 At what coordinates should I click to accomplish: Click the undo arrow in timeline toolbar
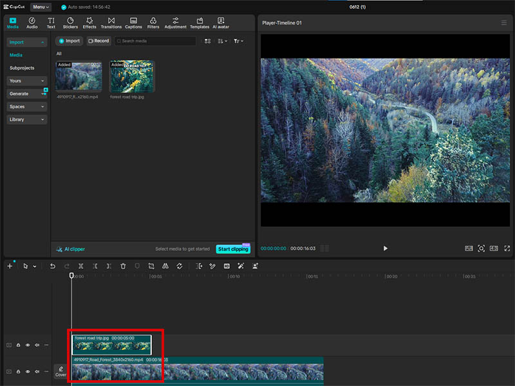click(53, 266)
